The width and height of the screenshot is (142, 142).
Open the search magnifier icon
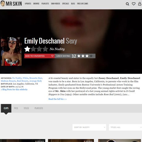127,4
